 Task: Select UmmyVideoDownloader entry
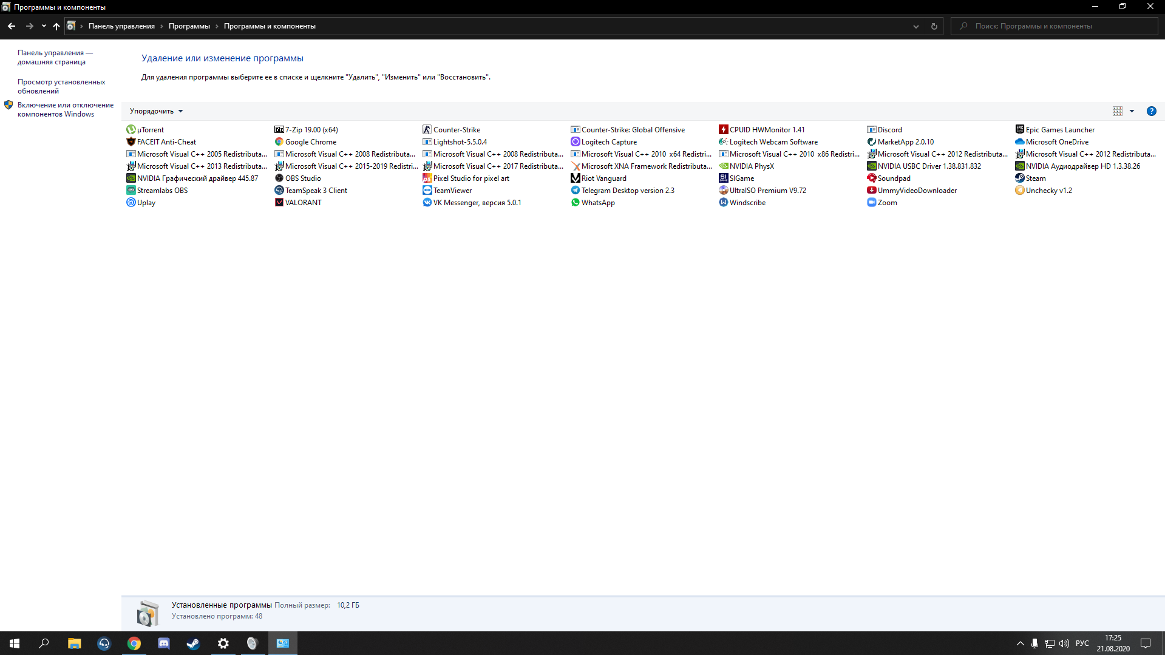click(912, 191)
